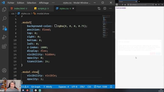Click 'visibility: hidden;' on line 14
This screenshot has height=92, width=164.
[x=41, y=54]
